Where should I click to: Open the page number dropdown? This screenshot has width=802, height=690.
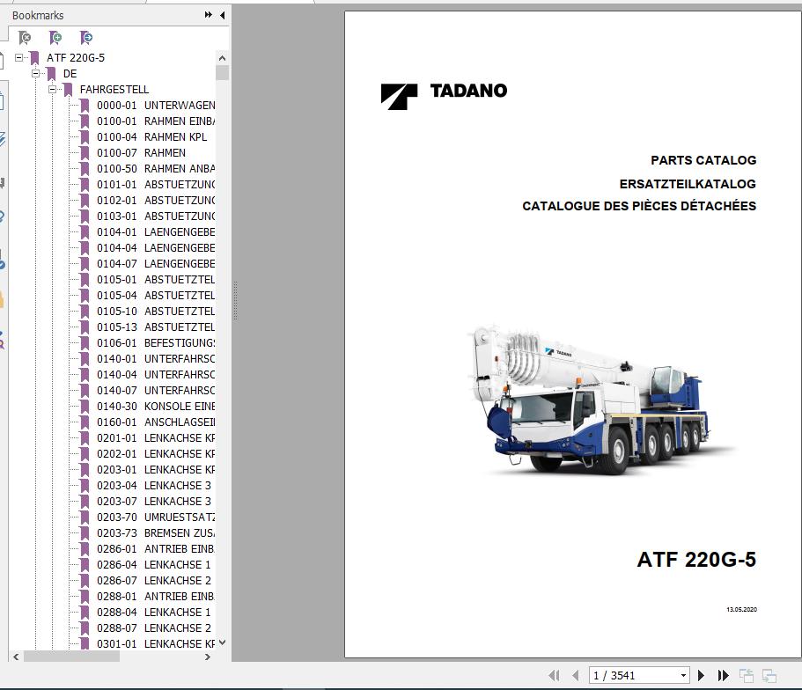tap(683, 676)
